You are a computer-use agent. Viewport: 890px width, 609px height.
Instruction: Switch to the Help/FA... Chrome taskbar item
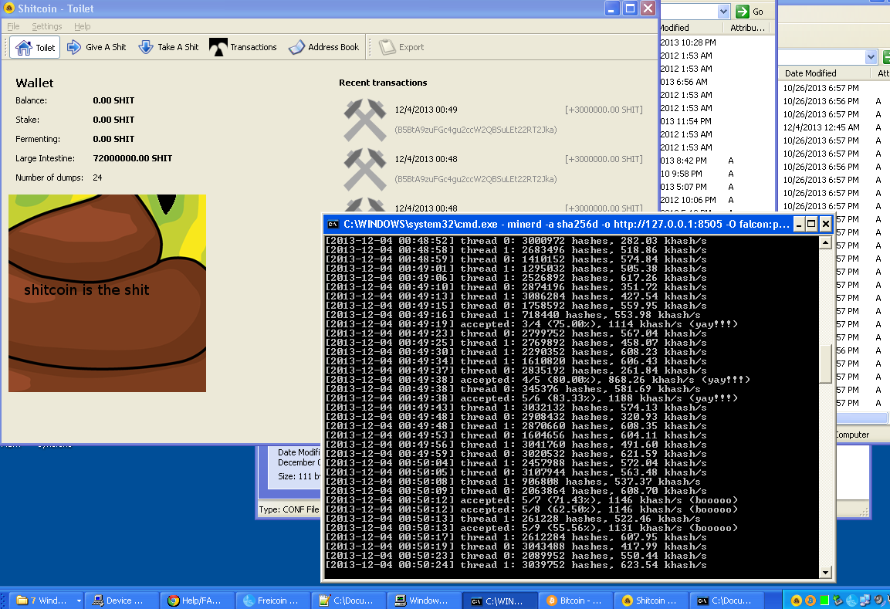click(198, 601)
